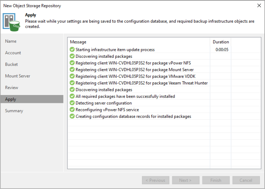Click check icon for Reconfiguring vPower NFS service

tap(72, 109)
